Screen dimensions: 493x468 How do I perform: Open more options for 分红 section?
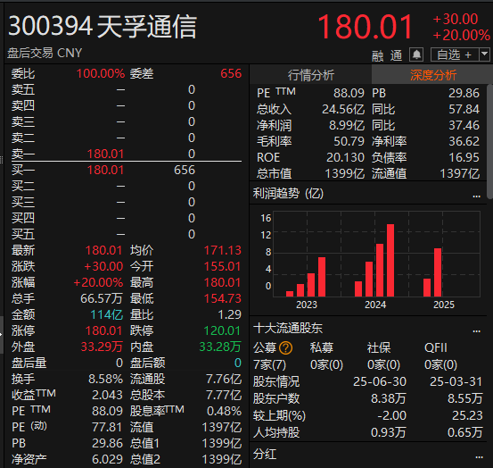(479, 456)
